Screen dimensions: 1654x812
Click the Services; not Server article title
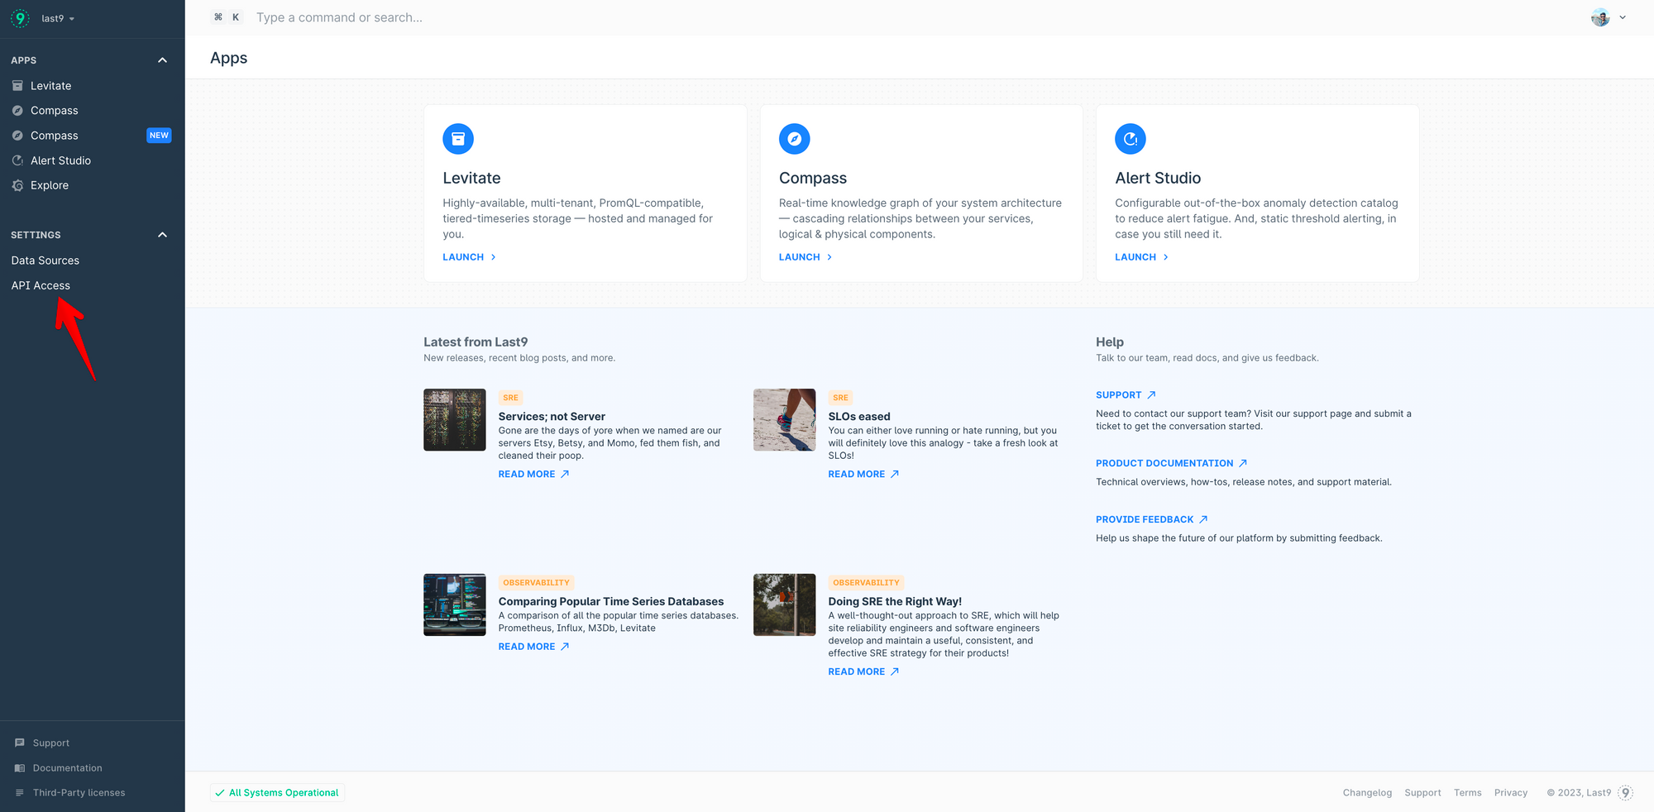552,417
